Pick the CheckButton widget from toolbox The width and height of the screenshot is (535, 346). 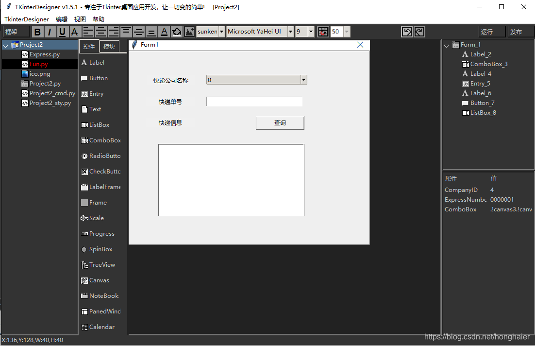[x=100, y=172]
